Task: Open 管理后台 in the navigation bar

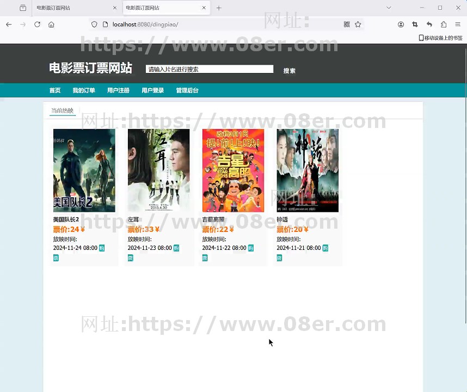Action: (x=187, y=90)
